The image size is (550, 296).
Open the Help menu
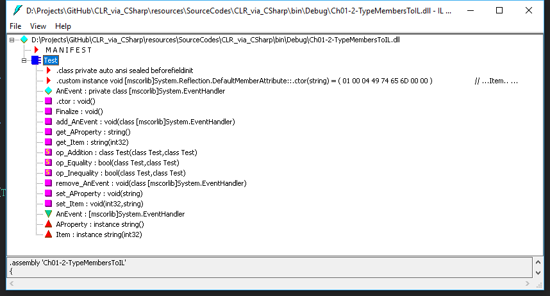pos(63,26)
